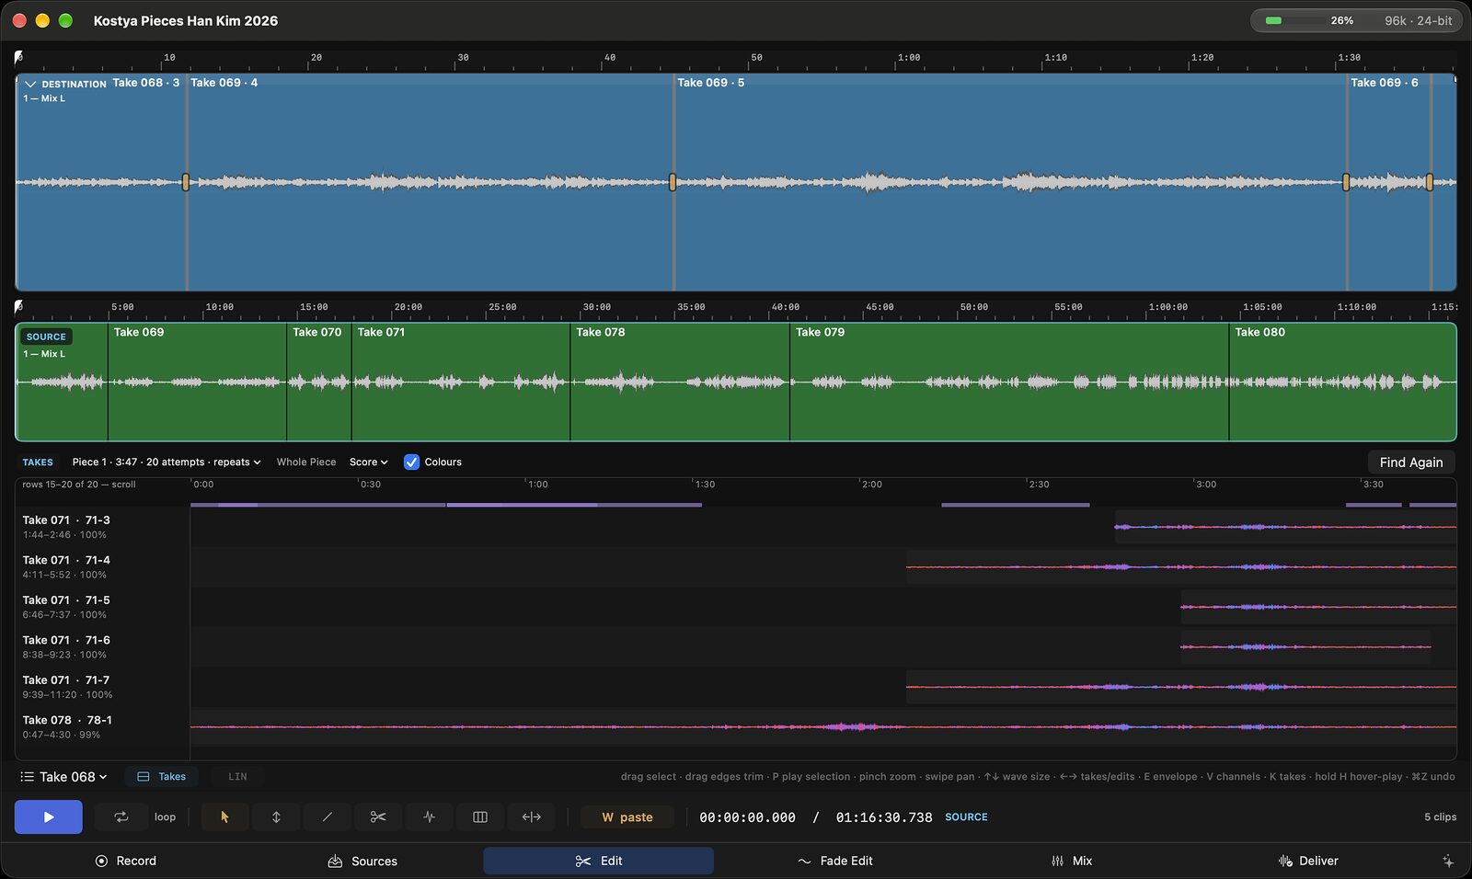Screen dimensions: 1472x879
Task: Collapse the DESTINATION track chevron
Action: (30, 84)
